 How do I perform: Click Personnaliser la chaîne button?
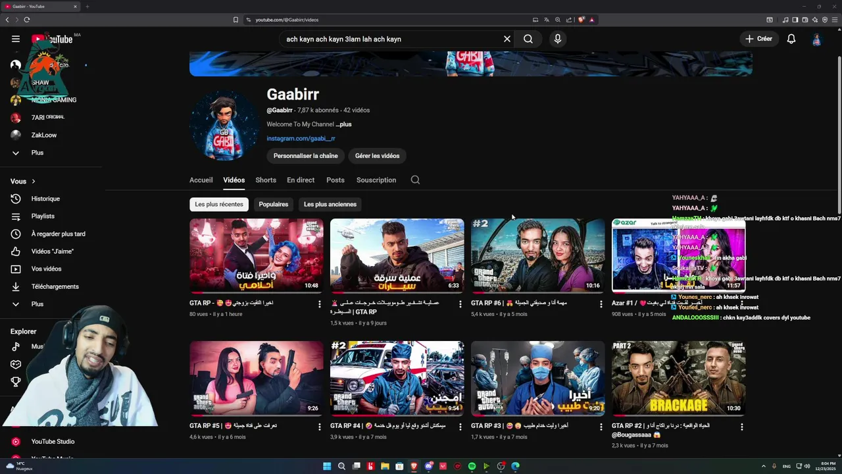pyautogui.click(x=306, y=156)
